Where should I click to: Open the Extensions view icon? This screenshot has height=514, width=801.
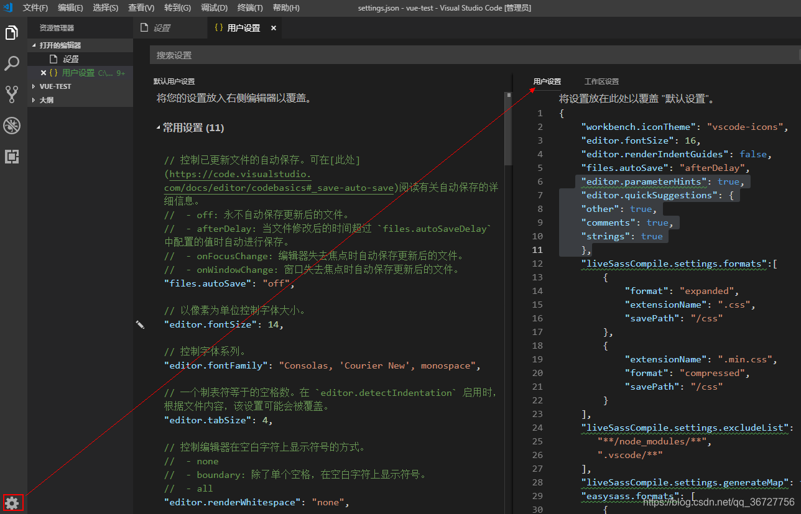coord(12,157)
